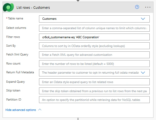The image size is (156, 120).
Task: Click the Hide advanced options link
Action: [x=20, y=110]
